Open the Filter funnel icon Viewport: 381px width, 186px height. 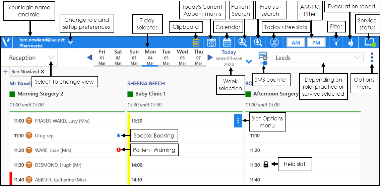[x=336, y=42]
